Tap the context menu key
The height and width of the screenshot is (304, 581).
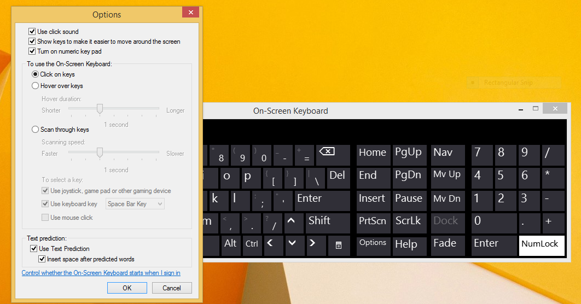click(339, 246)
